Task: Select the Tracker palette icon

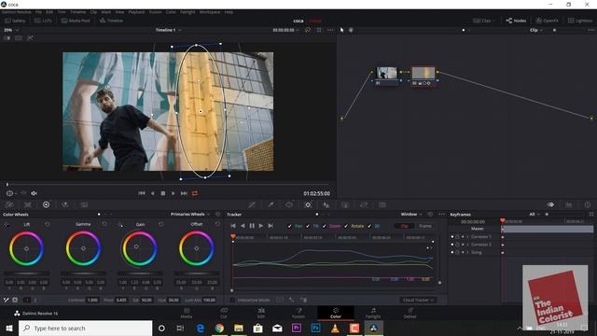Action: [x=308, y=205]
